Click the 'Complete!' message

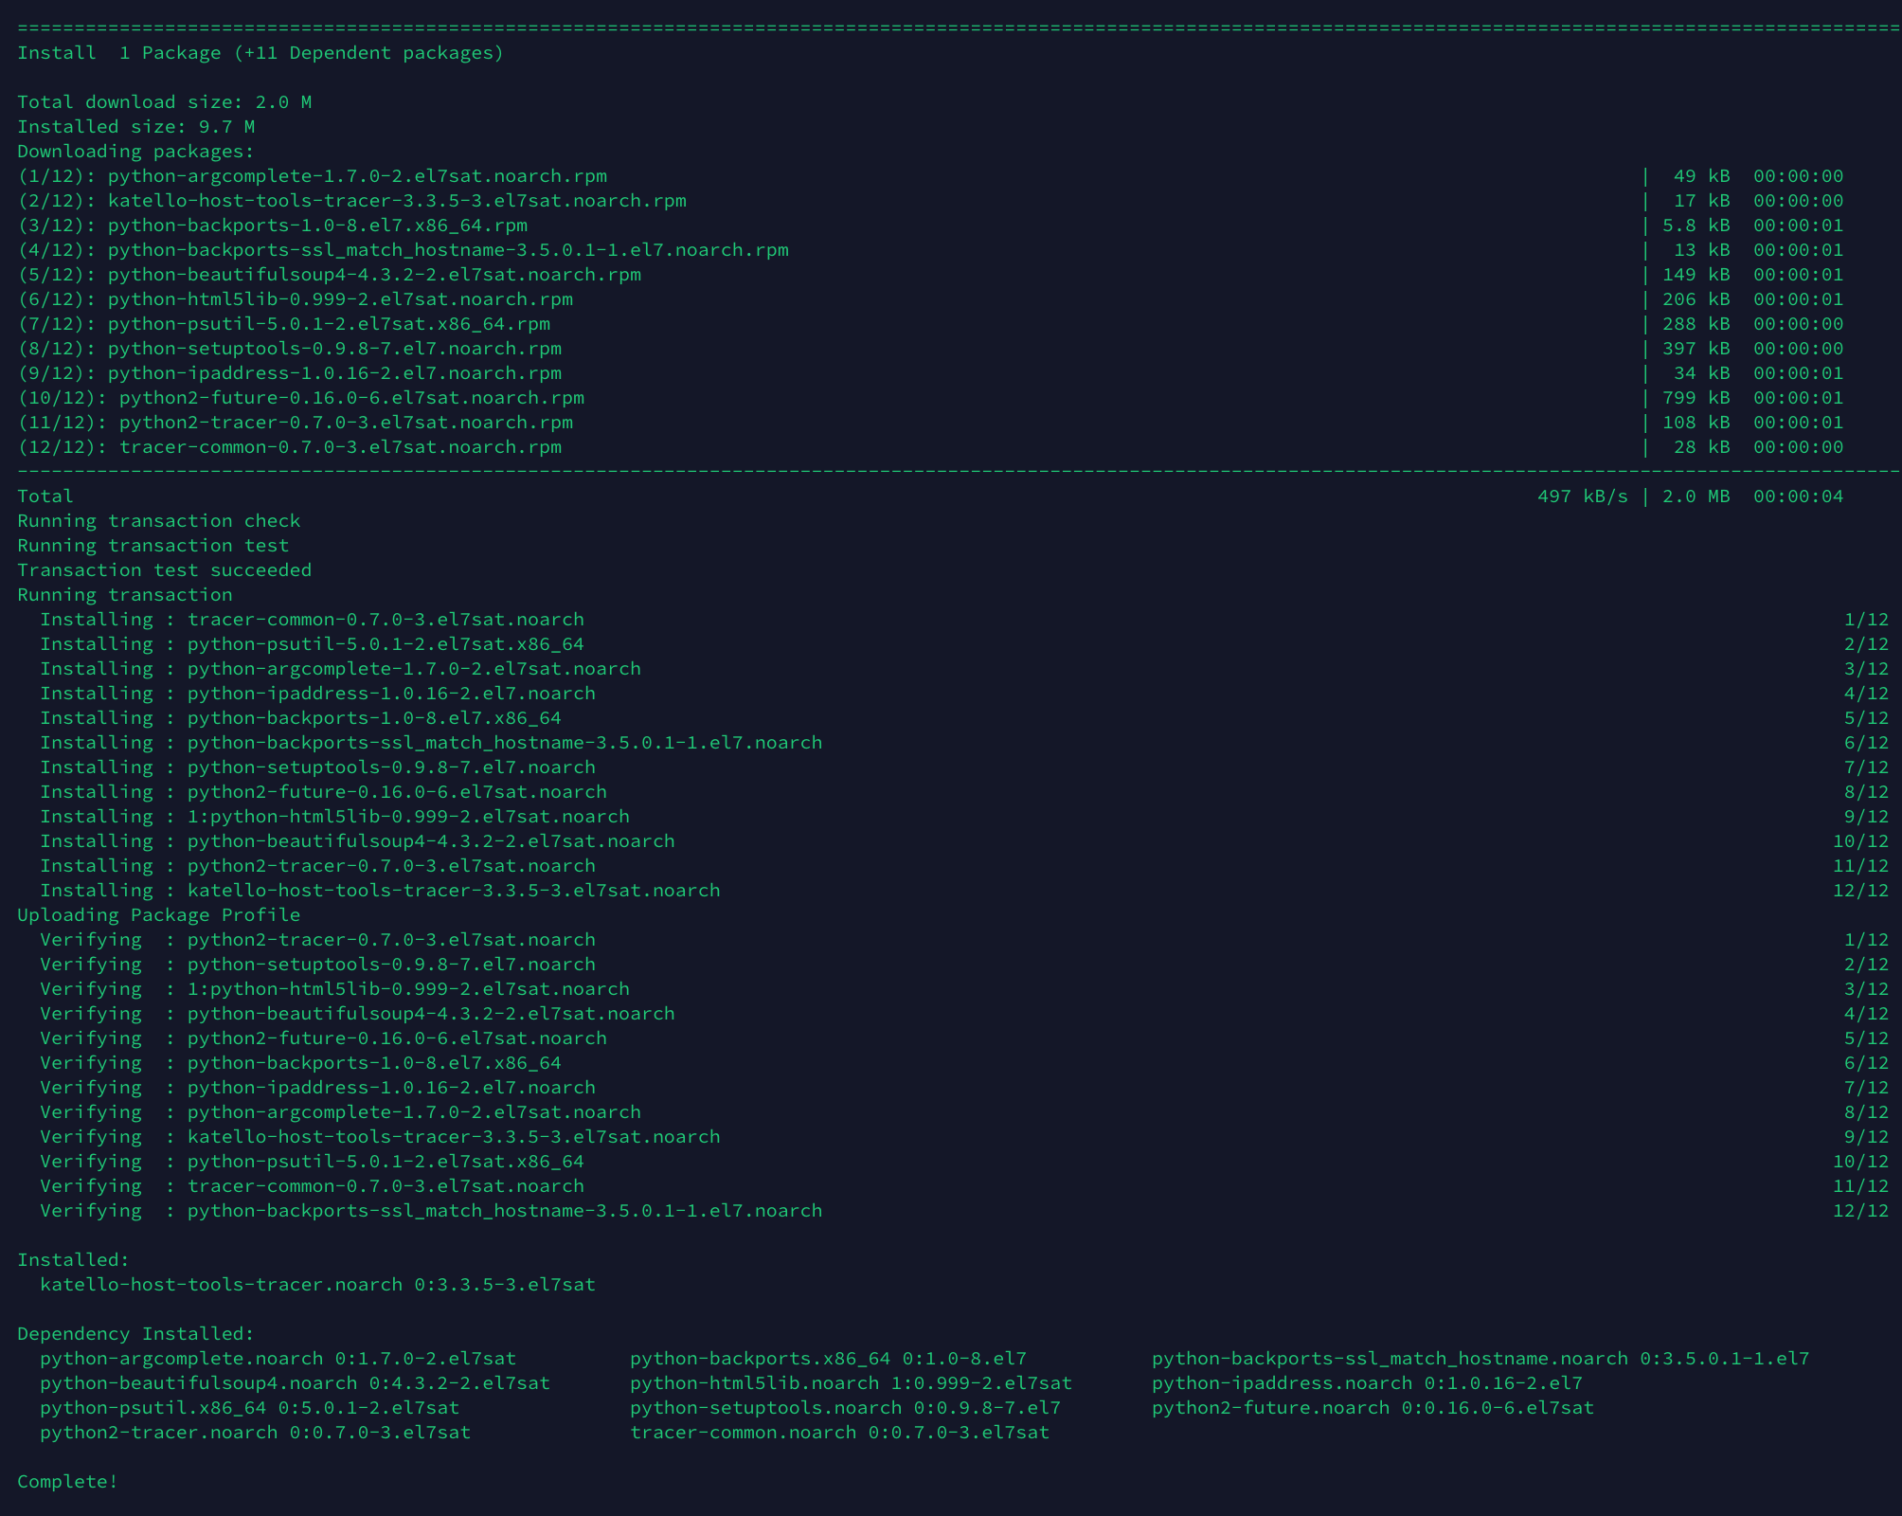pos(67,1482)
